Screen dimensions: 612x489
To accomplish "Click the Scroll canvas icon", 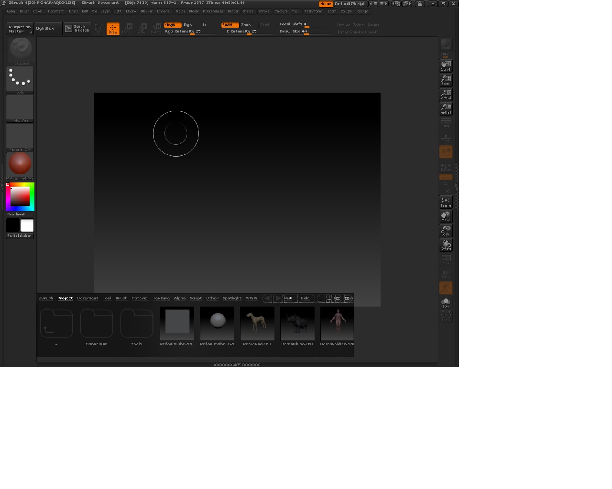I will pyautogui.click(x=446, y=65).
